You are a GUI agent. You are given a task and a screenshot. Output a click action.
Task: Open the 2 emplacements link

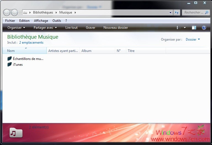pos(31,43)
